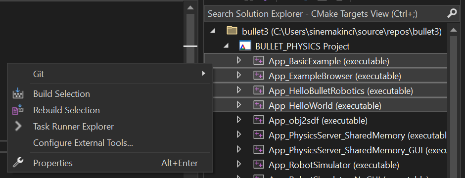Image resolution: width=465 pixels, height=178 pixels.
Task: Open the Git submenu
Action: 110,74
